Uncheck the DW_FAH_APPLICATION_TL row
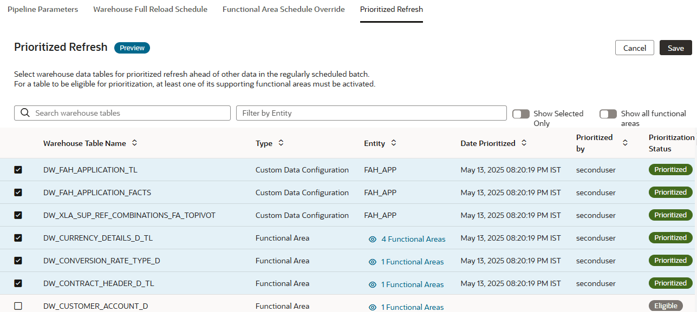This screenshot has height=312, width=697. (x=18, y=169)
